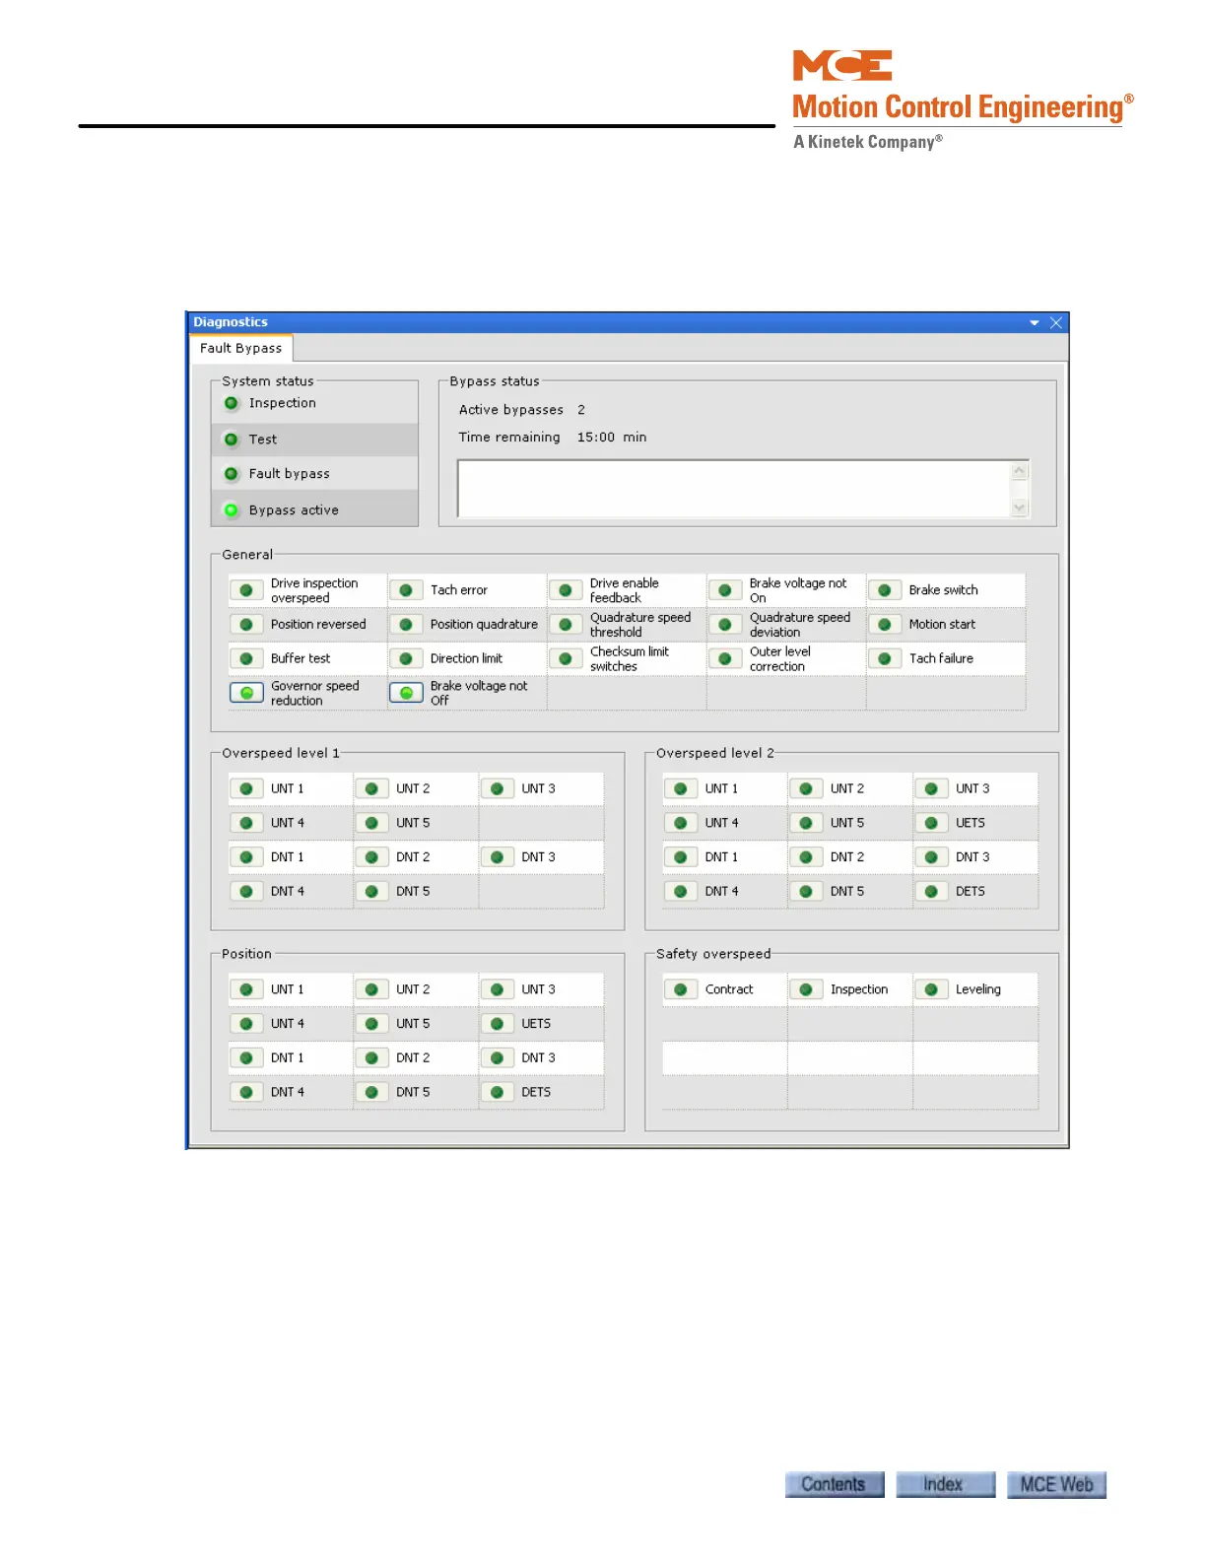Click the Test status LED
Viewport: 1206px width, 1561px height.
(232, 440)
